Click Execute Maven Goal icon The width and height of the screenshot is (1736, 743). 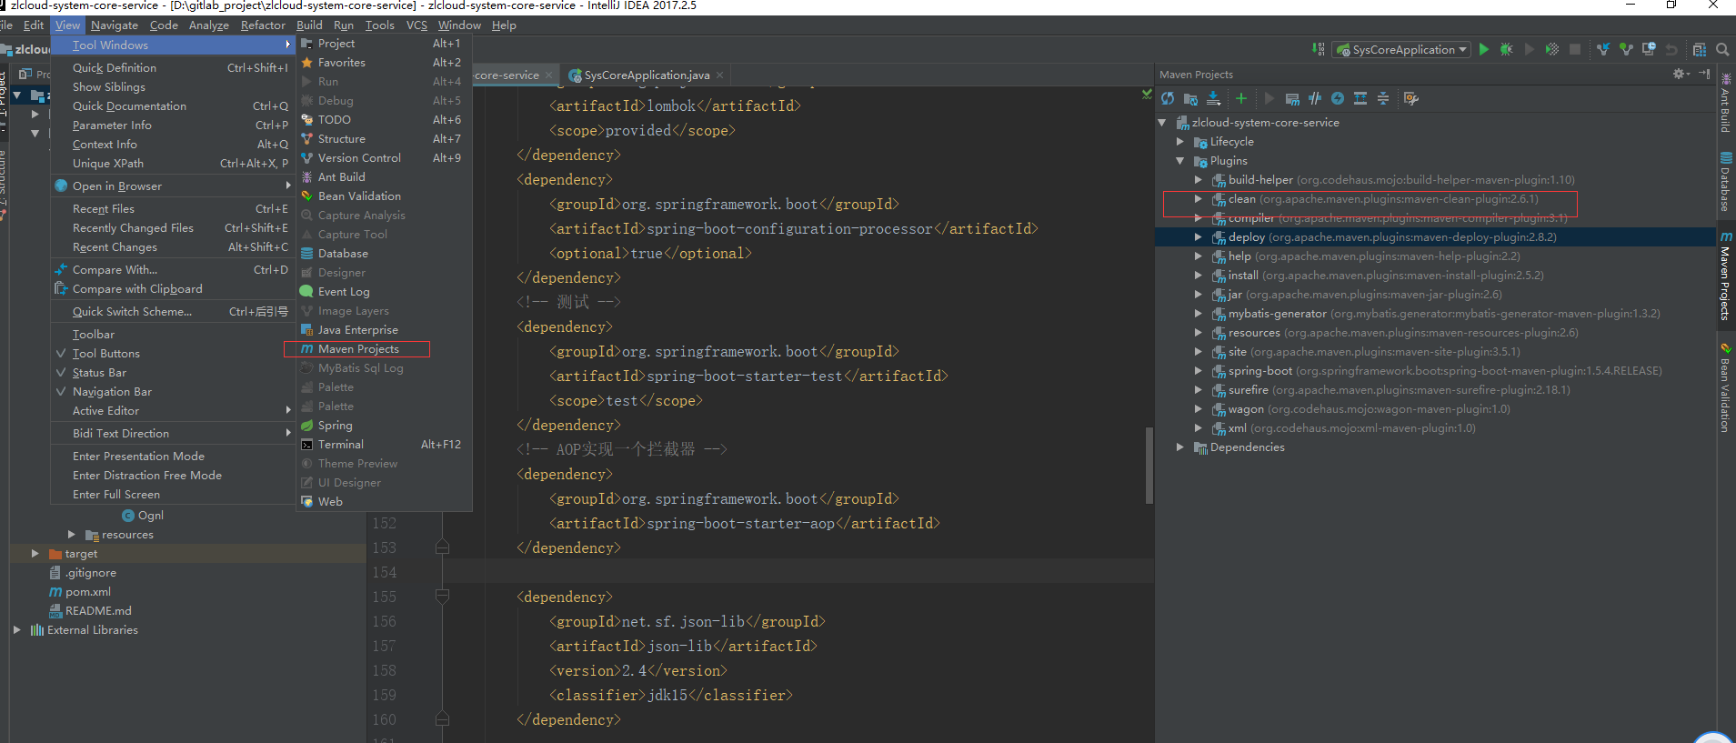[x=1292, y=98]
